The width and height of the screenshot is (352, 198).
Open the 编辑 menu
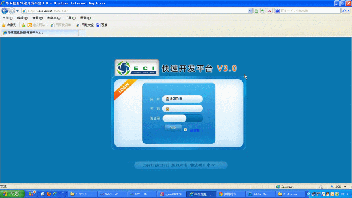(x=23, y=18)
